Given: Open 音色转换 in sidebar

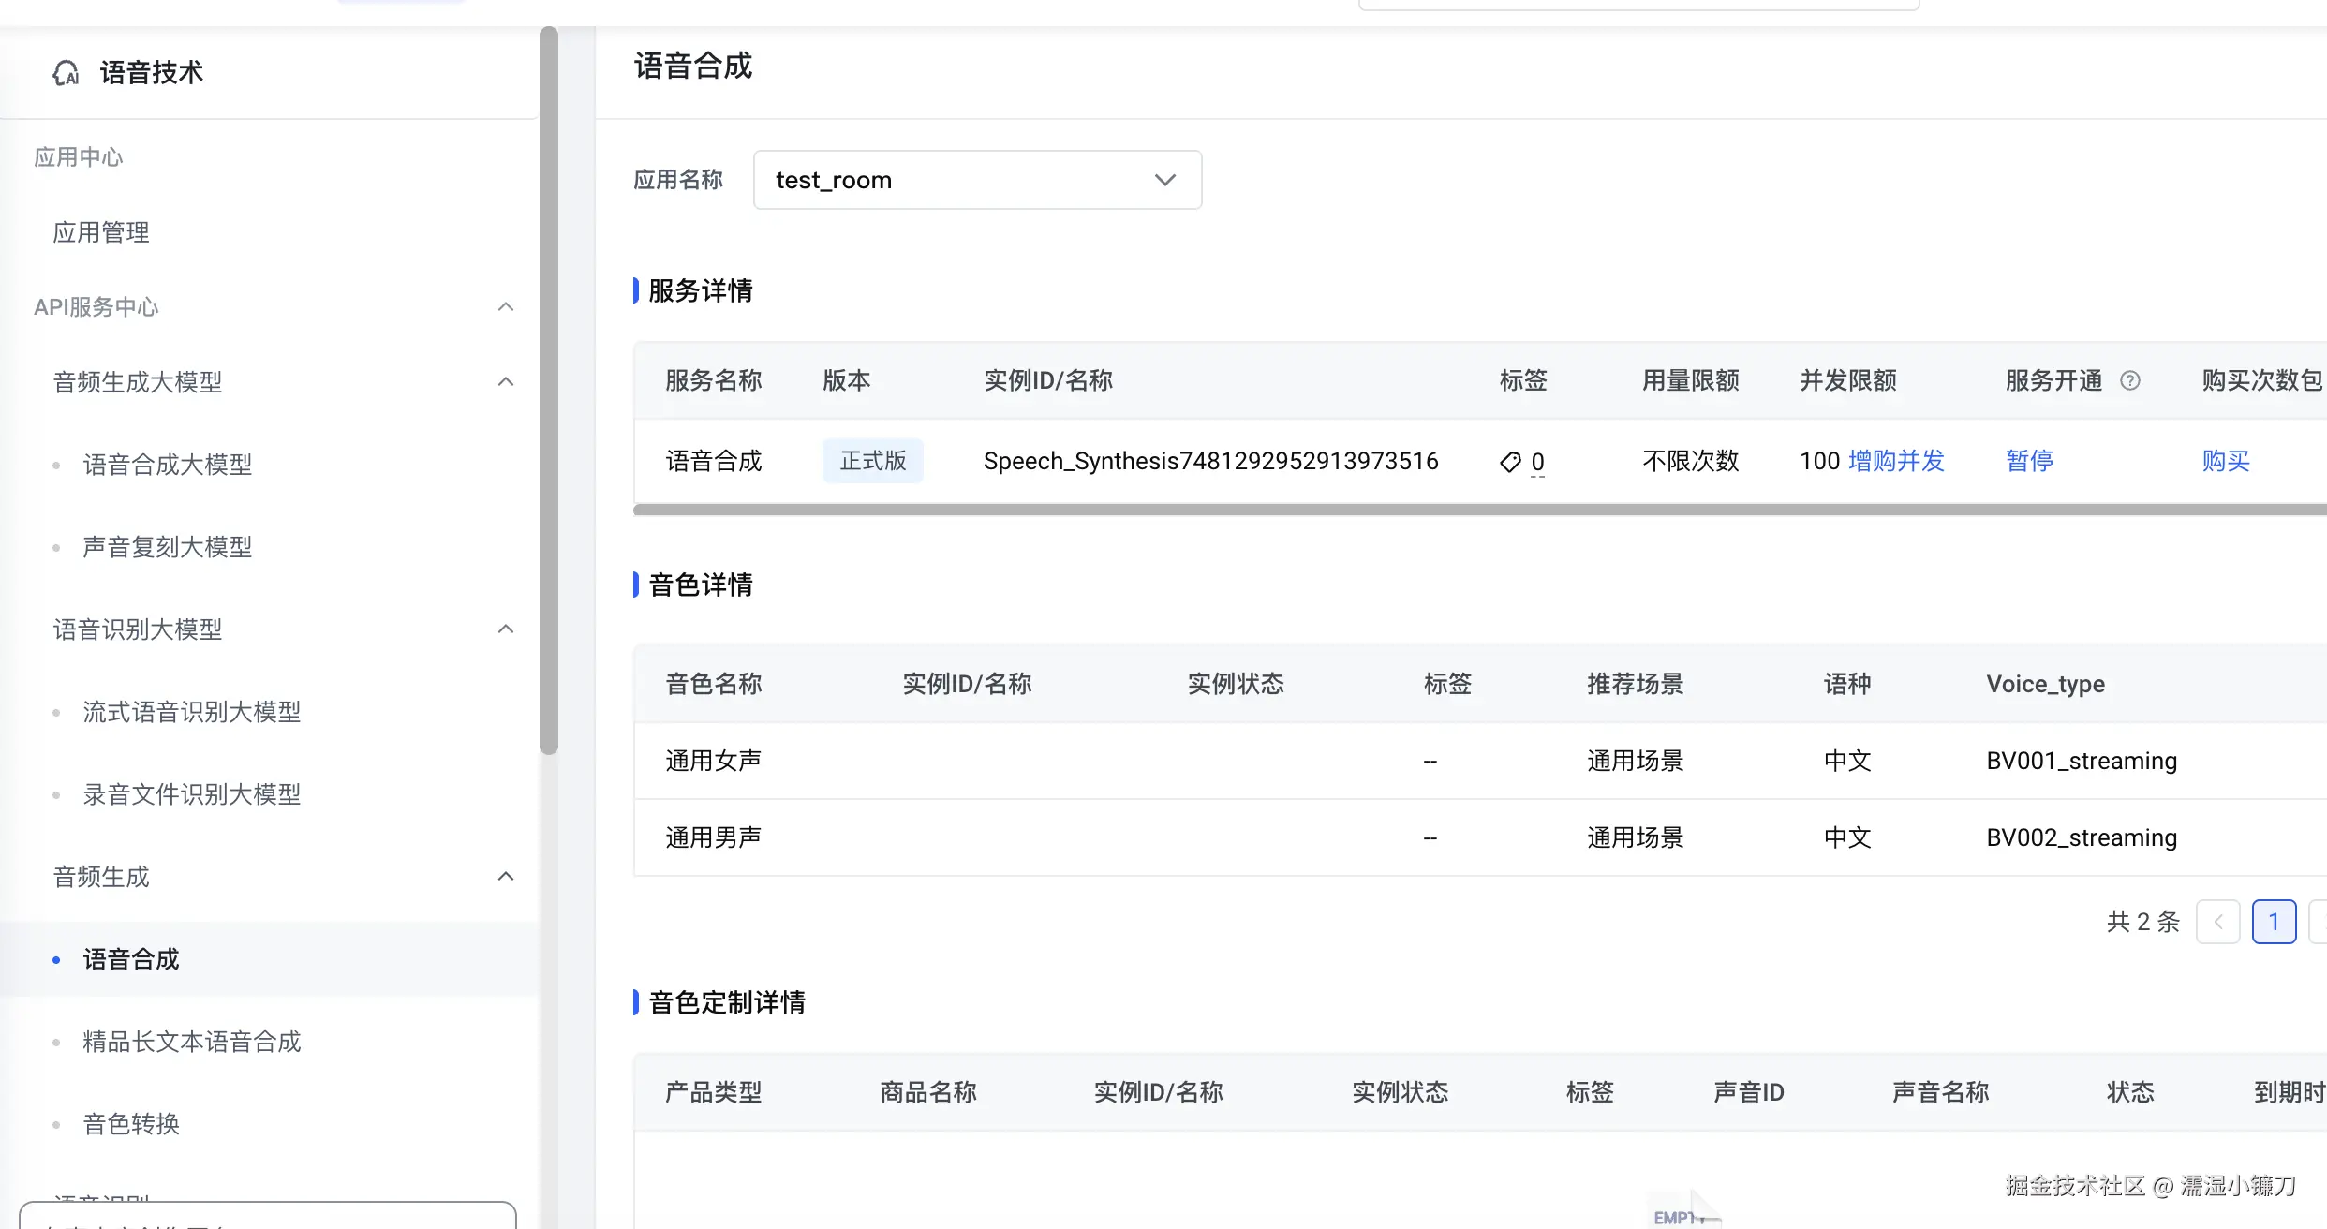Looking at the screenshot, I should tap(131, 1124).
